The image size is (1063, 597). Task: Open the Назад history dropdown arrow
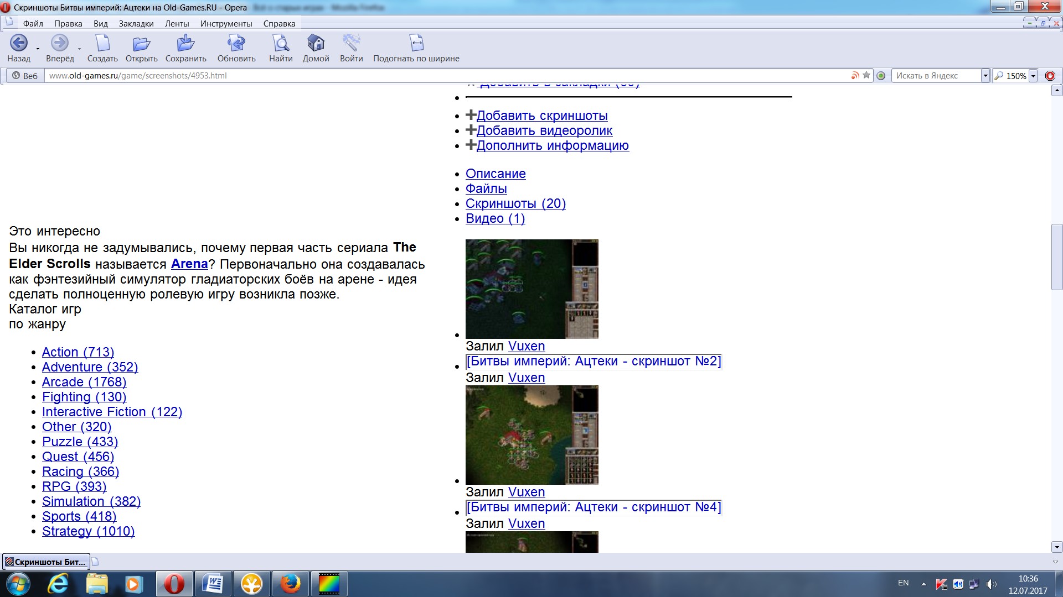(x=38, y=49)
